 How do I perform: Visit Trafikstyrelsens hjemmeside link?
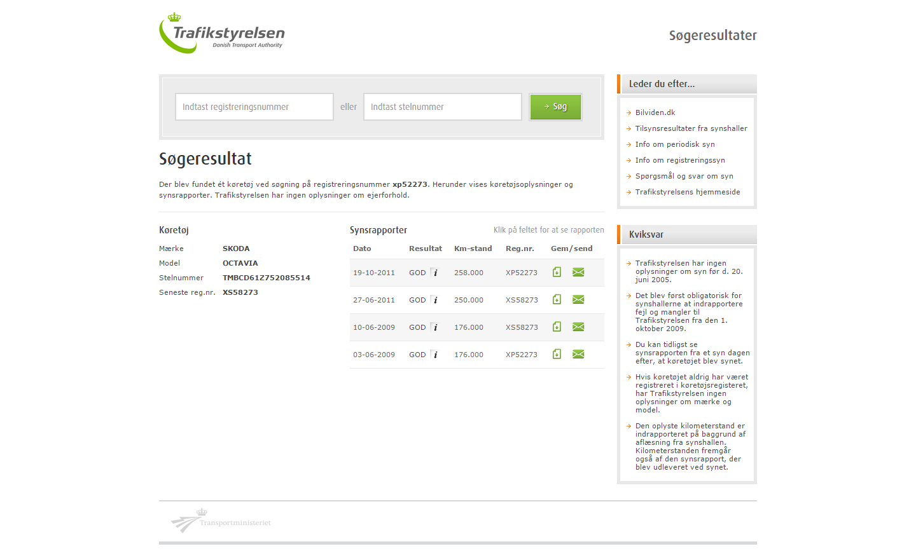tap(687, 192)
